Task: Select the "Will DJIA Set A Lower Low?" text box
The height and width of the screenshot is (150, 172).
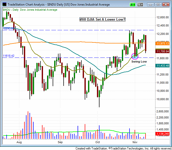Action: point(102,20)
